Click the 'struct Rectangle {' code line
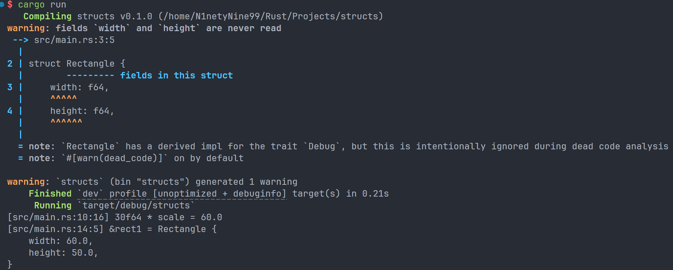The height and width of the screenshot is (270, 673). (x=77, y=64)
